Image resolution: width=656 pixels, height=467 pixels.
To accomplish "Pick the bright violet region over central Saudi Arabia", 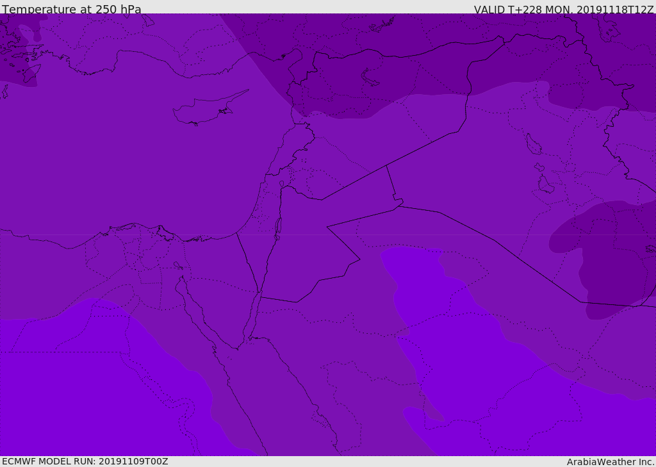I will (461, 359).
